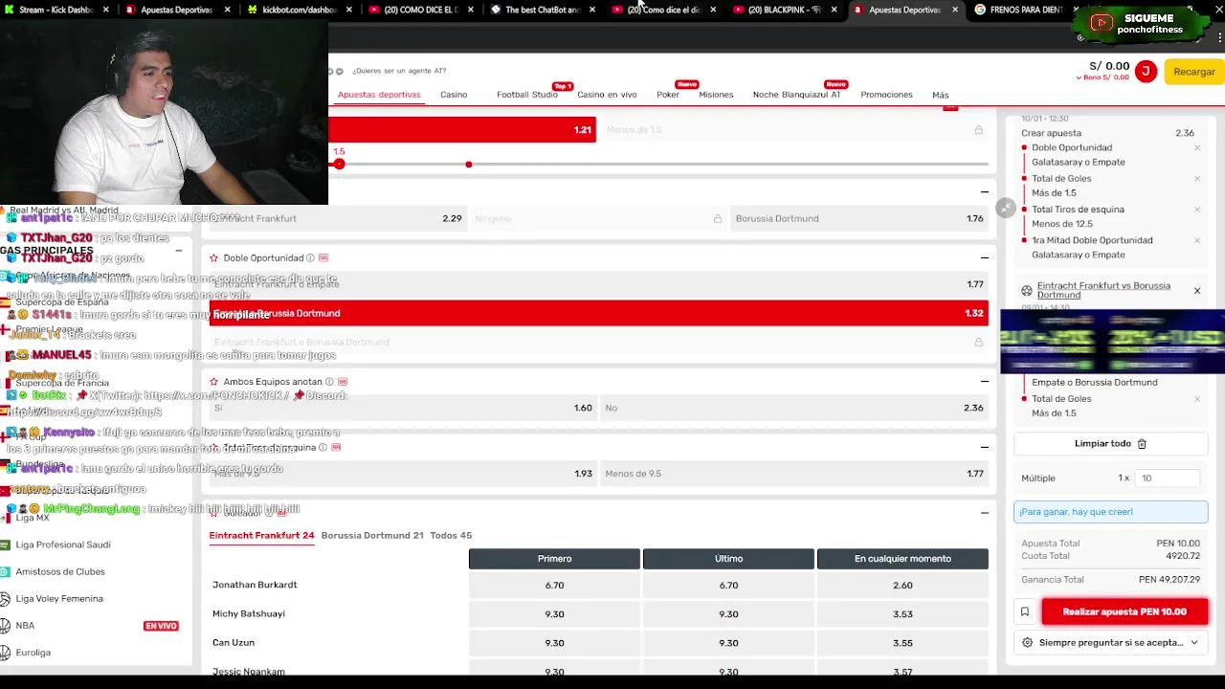Open Siempre preguntar si se acepta dropdown

1110,643
